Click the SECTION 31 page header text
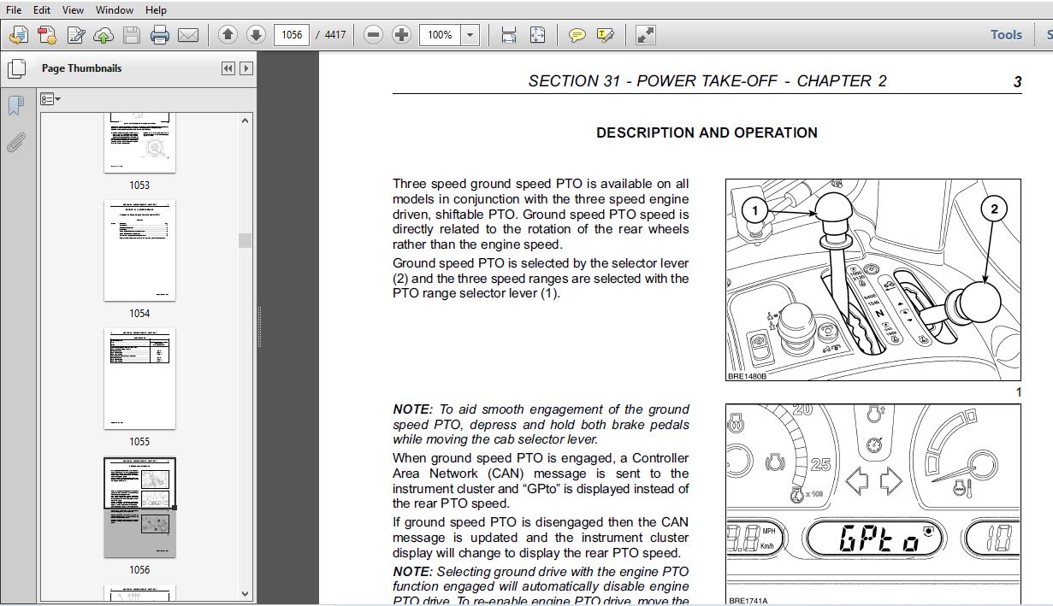1053x606 pixels. [x=707, y=81]
